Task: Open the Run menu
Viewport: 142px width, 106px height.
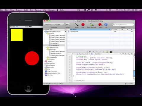Action: pos(31,10)
